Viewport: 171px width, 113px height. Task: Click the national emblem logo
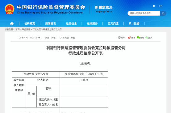point(10,9)
